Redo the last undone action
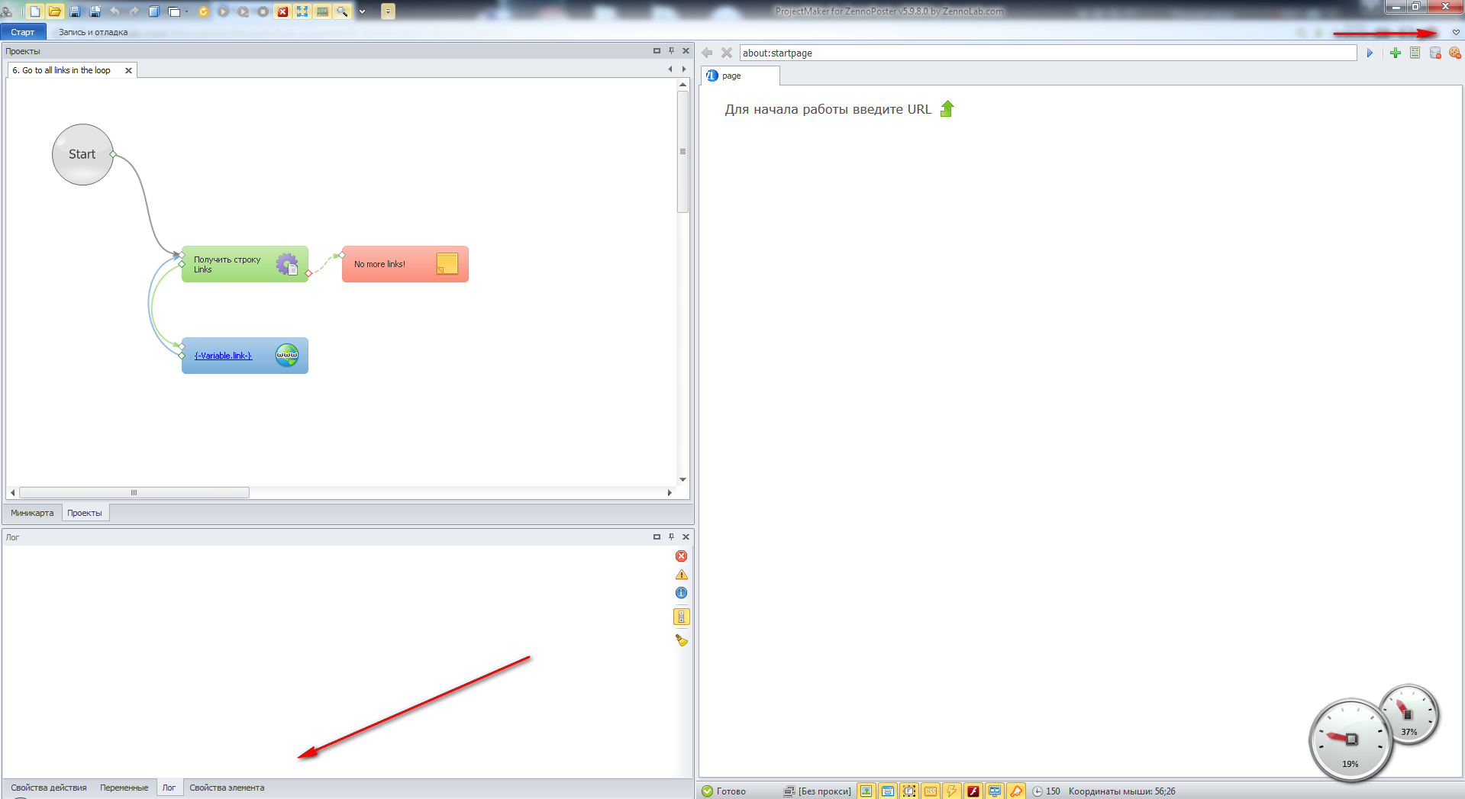 (134, 11)
